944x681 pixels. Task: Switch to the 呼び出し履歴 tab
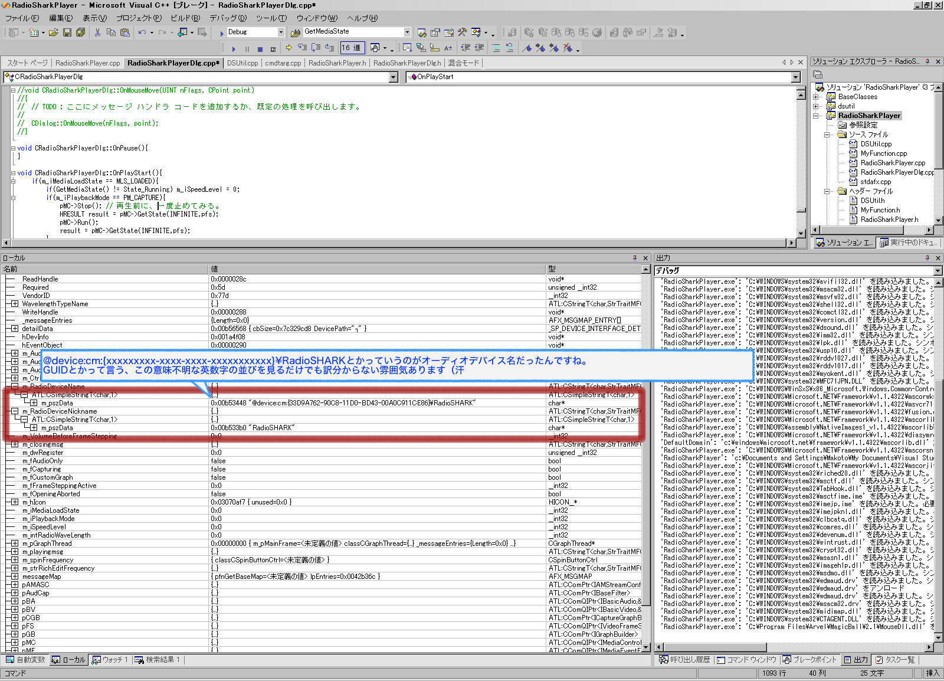pos(684,660)
